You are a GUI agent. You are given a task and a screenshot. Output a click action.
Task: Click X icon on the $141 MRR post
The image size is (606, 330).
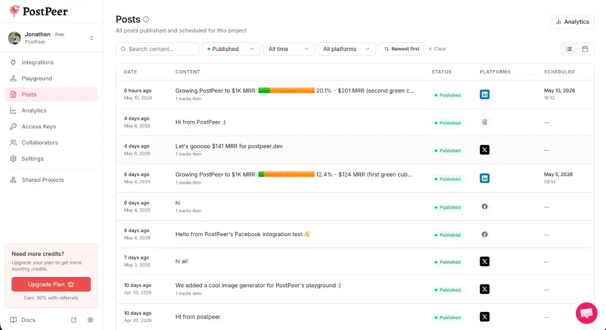click(485, 150)
